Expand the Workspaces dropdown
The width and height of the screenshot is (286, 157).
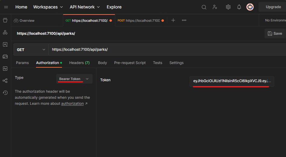point(48,7)
